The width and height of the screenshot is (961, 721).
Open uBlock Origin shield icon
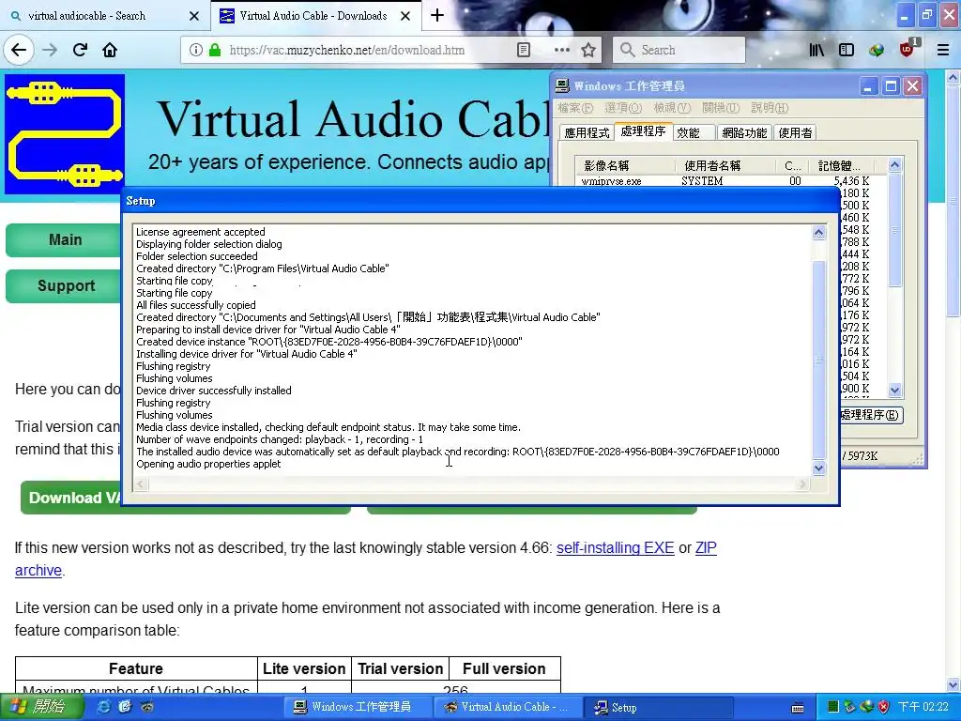point(908,49)
